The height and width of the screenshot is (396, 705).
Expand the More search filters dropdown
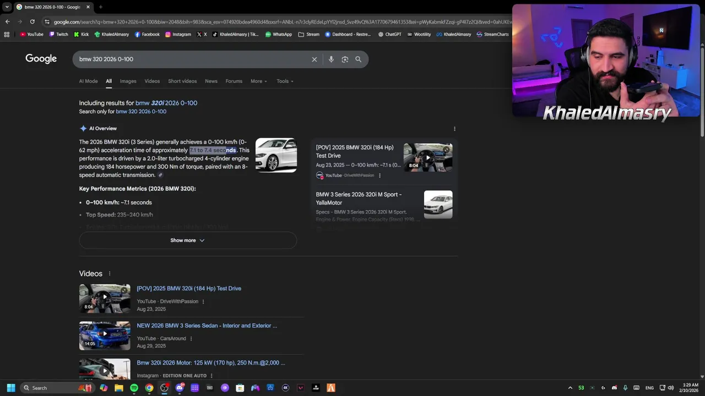coord(258,81)
